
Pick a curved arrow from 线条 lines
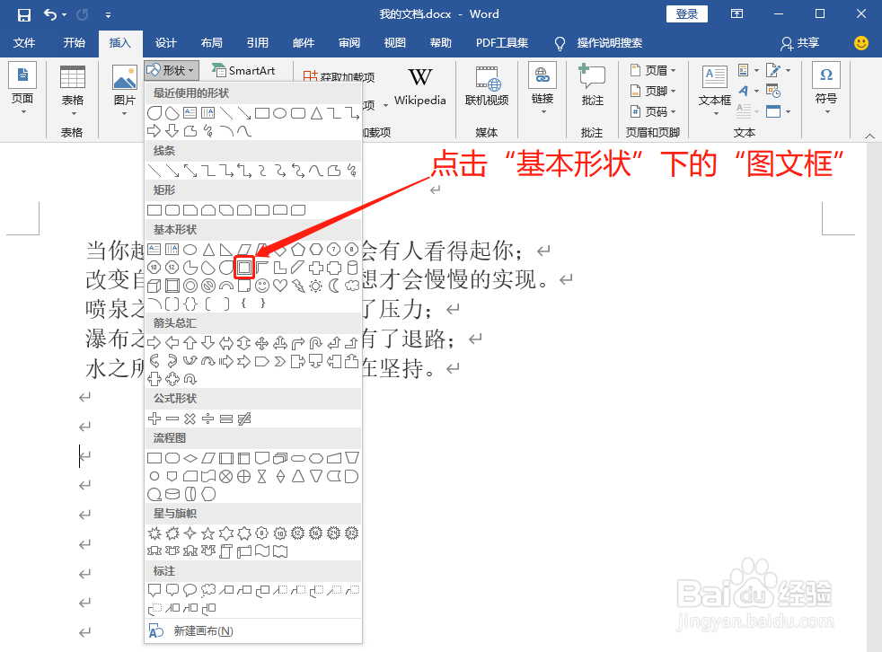pyautogui.click(x=282, y=171)
